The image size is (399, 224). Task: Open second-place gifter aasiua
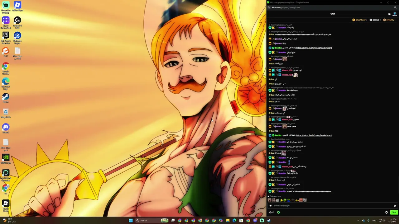click(375, 20)
